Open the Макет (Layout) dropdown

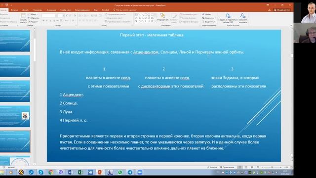[33, 14]
